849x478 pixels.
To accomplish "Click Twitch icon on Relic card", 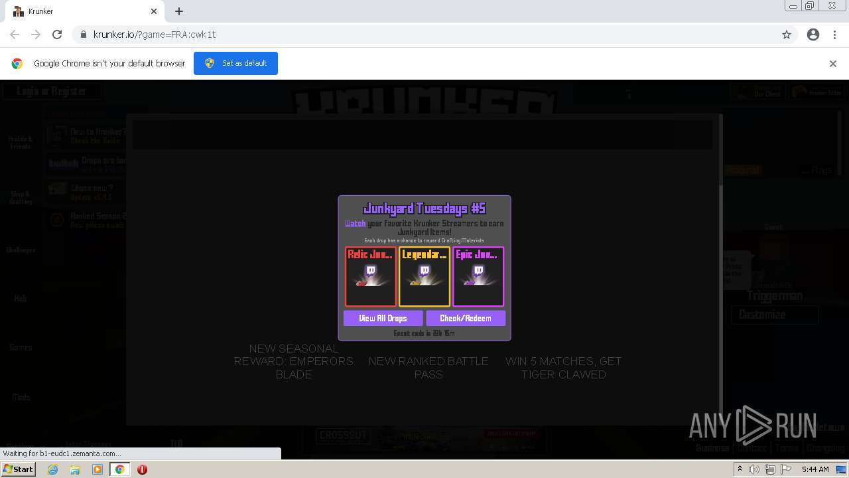I will (x=371, y=270).
